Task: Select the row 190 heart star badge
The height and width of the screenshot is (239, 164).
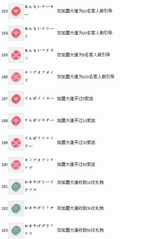Action: click(x=16, y=165)
